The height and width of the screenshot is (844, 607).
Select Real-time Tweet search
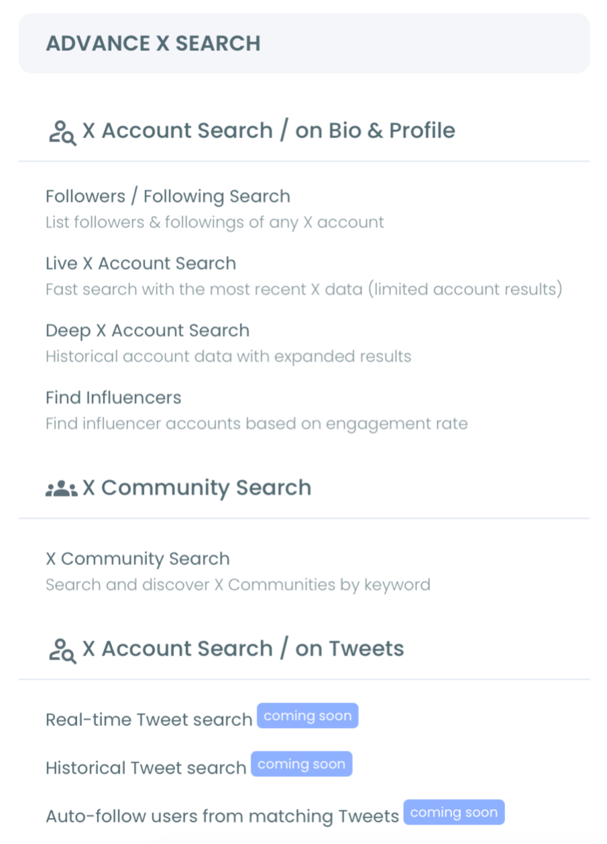pyautogui.click(x=149, y=719)
